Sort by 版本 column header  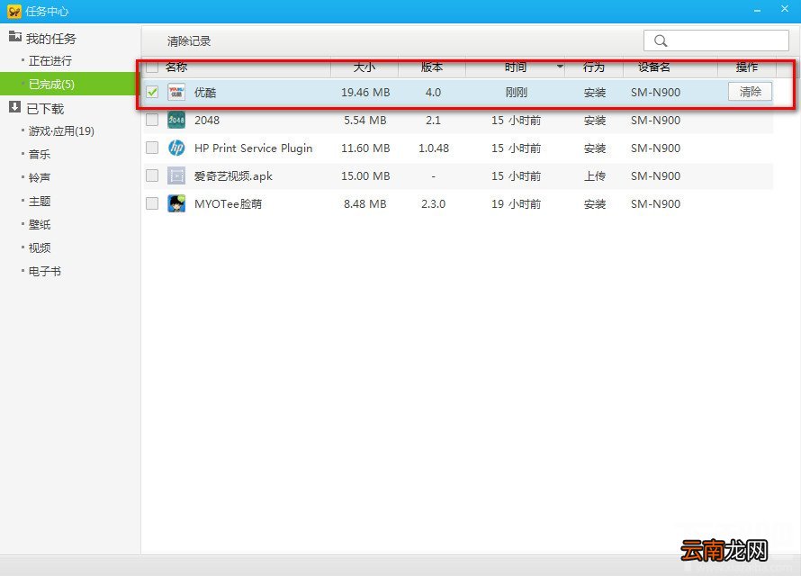point(432,67)
